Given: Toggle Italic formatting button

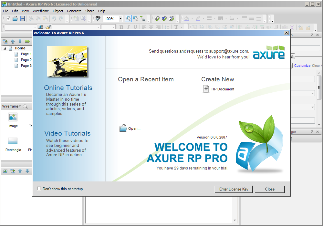Looking at the screenshot, I should pyautogui.click(x=128, y=27).
